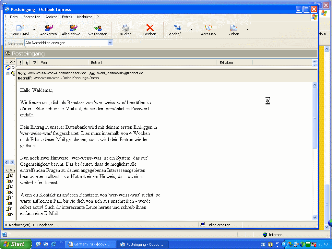Screen dimensions: 332x249
Task: Select the contact starting with 'Л'
Action: click(x=9, y=197)
